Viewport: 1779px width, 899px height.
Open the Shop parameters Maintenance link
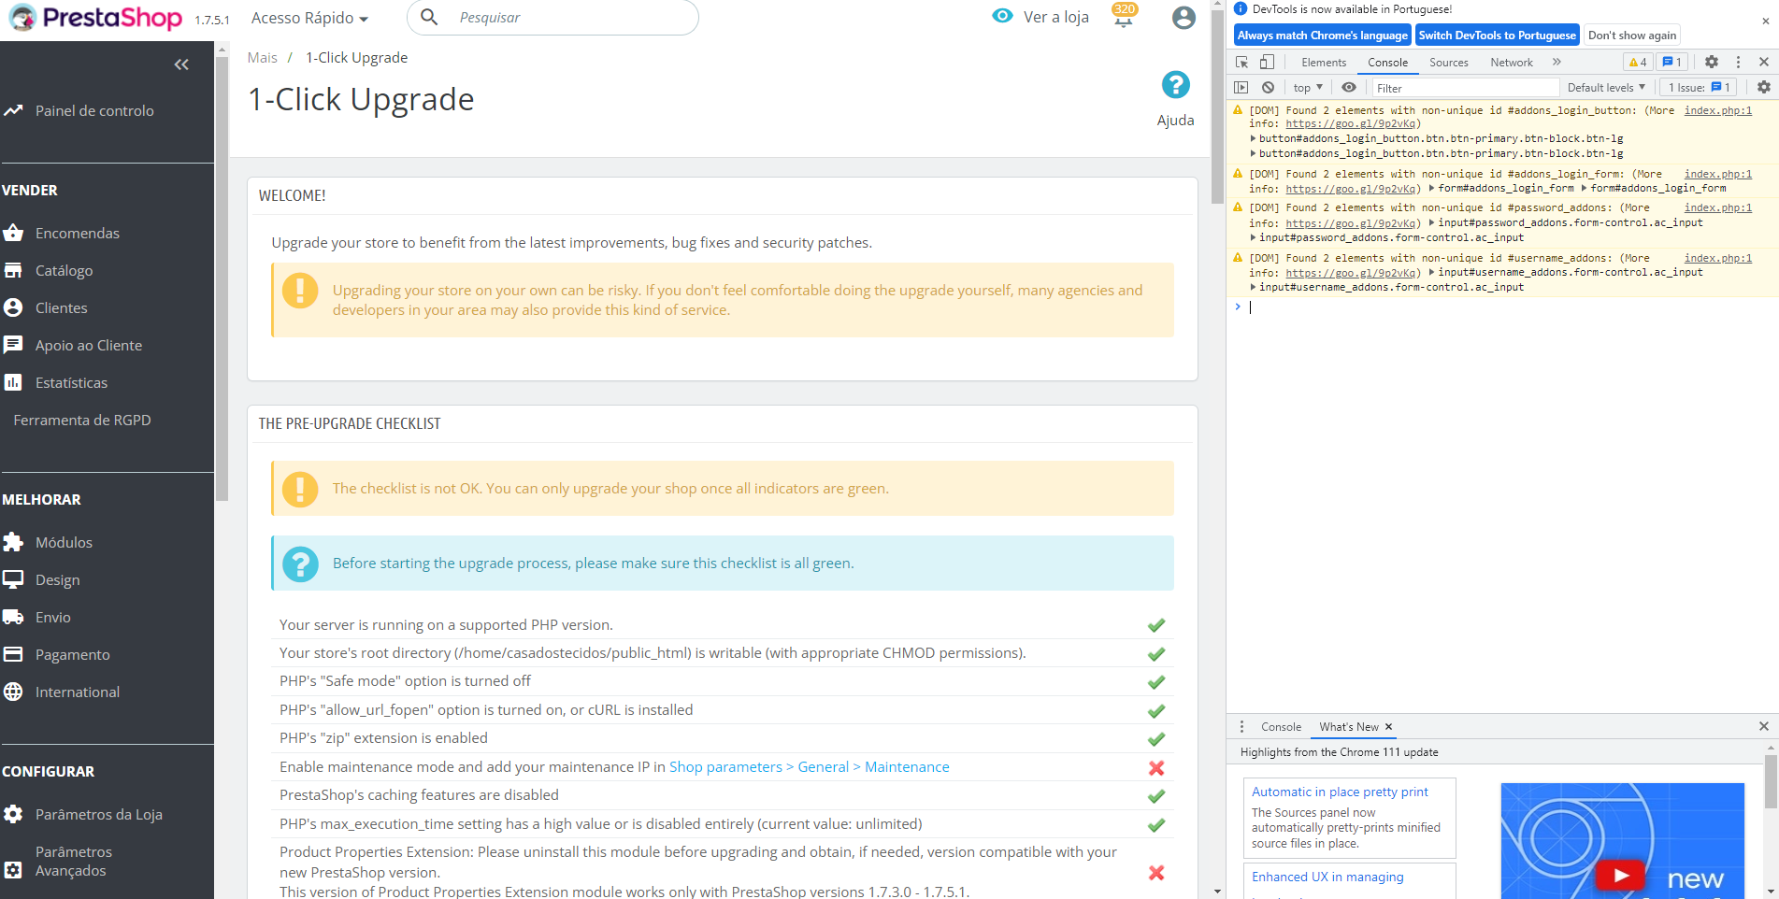(x=809, y=766)
